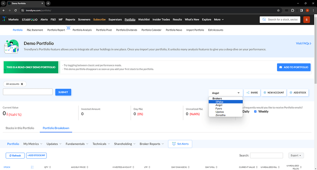
Task: Toggle browser side panel icon
Action: pos(302,10)
